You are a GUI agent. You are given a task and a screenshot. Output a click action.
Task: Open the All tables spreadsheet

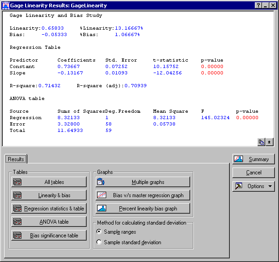coord(49,182)
